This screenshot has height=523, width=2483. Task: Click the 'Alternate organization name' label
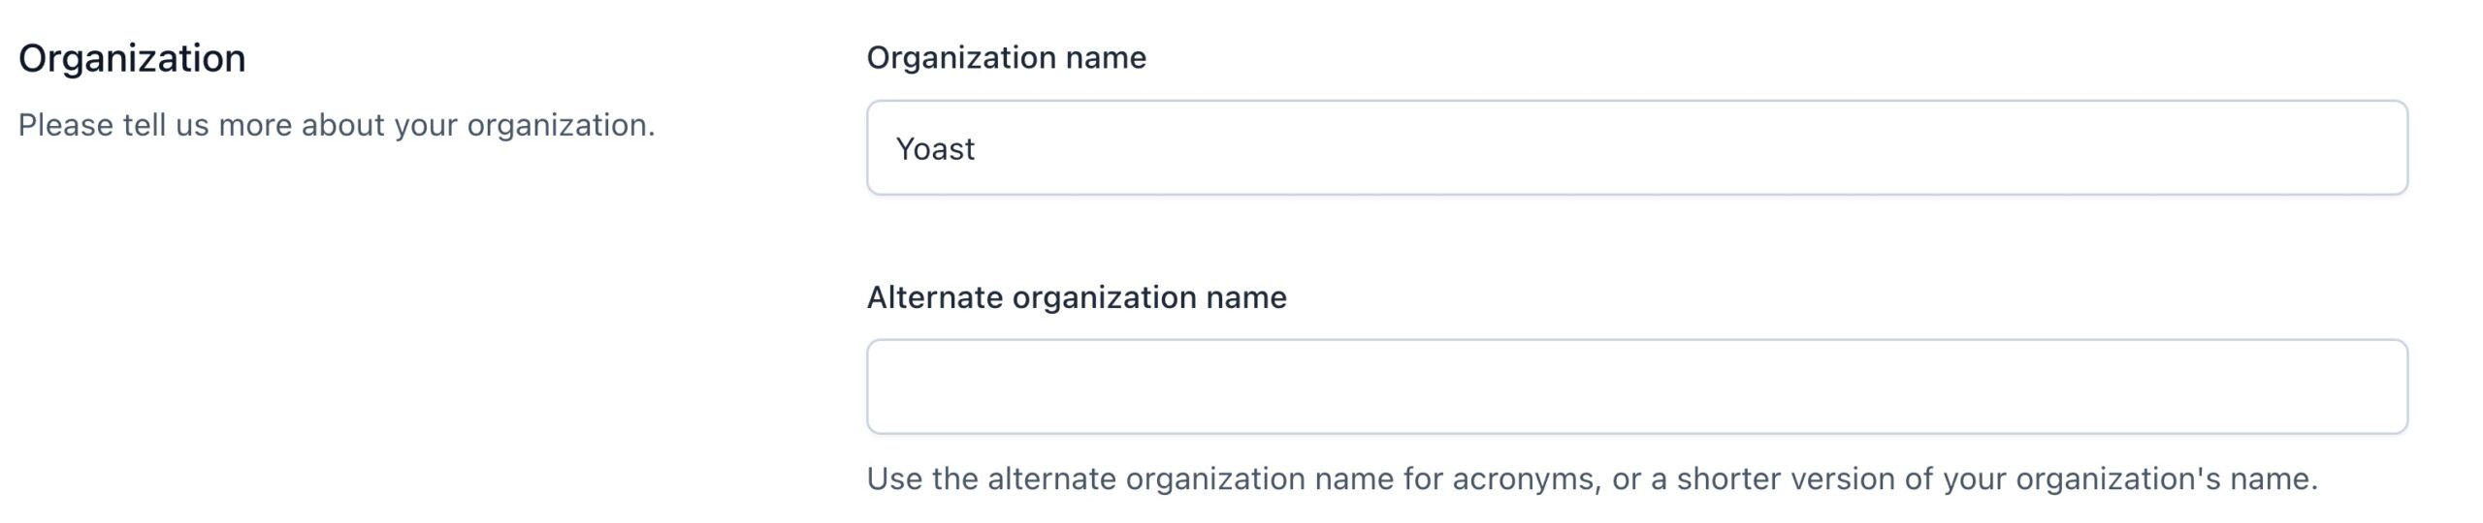click(1077, 297)
